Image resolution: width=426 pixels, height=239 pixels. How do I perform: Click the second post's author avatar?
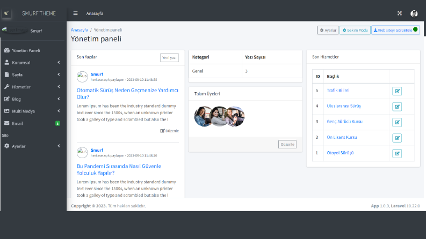(82, 153)
